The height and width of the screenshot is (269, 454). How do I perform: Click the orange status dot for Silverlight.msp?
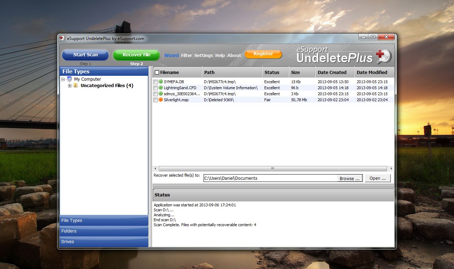click(161, 100)
